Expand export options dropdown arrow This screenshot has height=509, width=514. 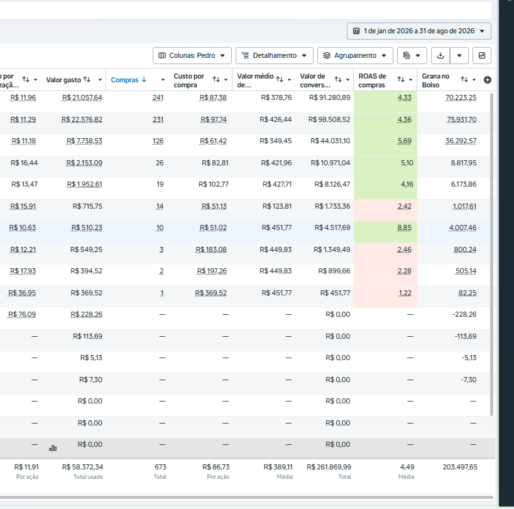(459, 55)
